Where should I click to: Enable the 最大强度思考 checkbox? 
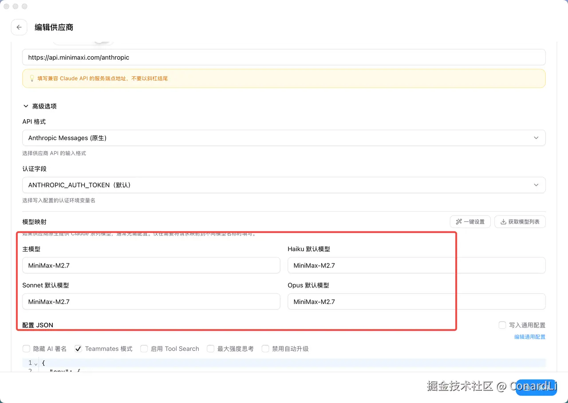[x=210, y=349]
